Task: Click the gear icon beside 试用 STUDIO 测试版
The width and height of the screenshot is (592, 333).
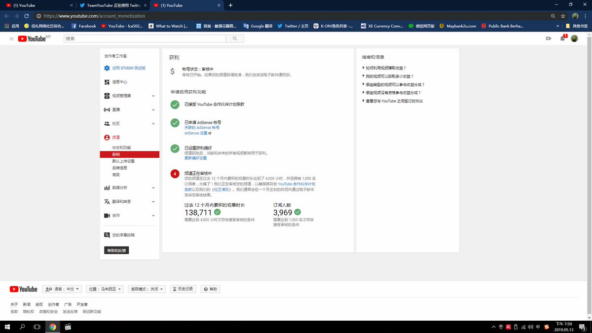Action: click(x=107, y=68)
